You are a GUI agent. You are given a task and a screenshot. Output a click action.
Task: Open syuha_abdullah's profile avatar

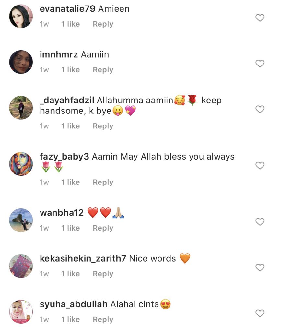click(x=21, y=312)
